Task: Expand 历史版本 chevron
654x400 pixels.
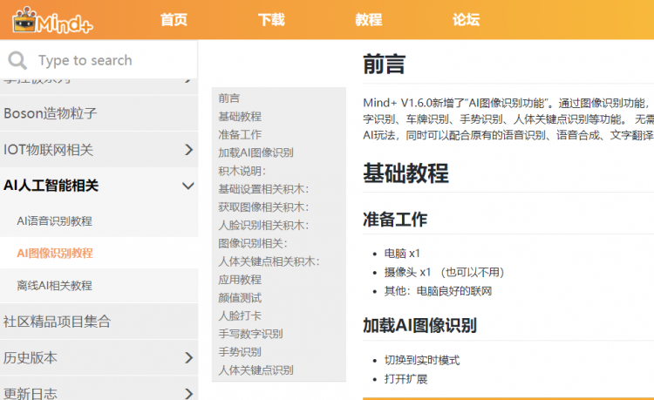Action: point(188,357)
